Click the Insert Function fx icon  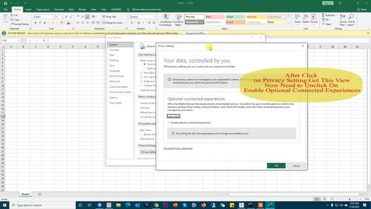(x=44, y=41)
